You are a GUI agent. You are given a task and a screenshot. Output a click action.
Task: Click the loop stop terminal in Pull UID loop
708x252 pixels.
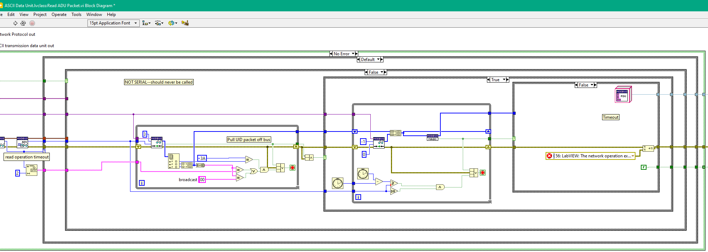pos(293,168)
